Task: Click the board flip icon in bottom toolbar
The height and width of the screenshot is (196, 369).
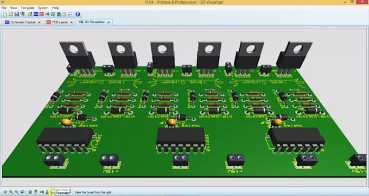Action: point(22,192)
